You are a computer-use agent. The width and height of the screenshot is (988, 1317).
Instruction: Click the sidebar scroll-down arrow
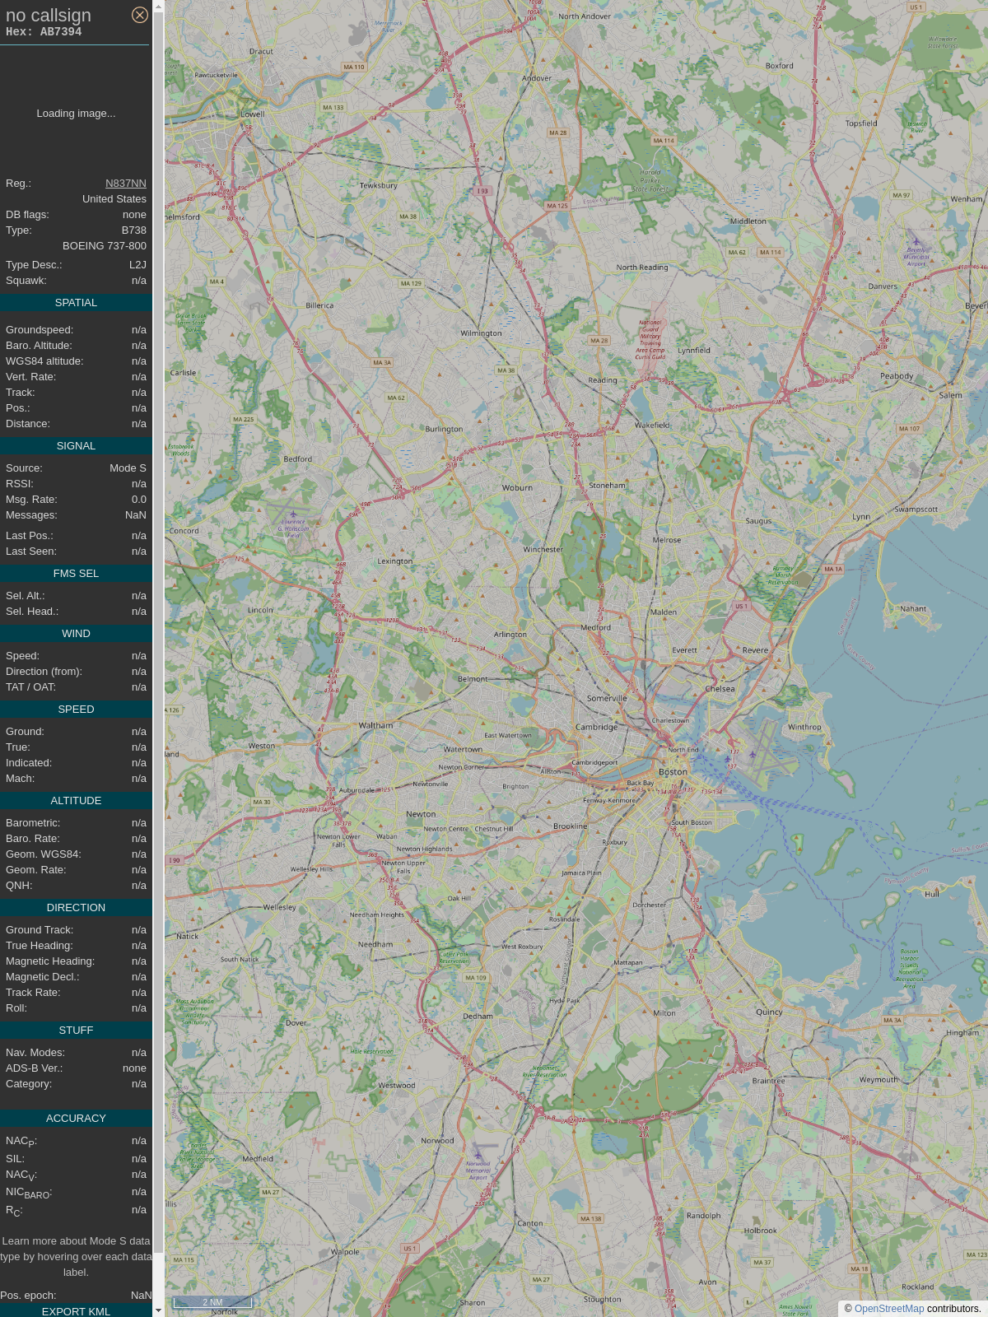click(x=158, y=1310)
